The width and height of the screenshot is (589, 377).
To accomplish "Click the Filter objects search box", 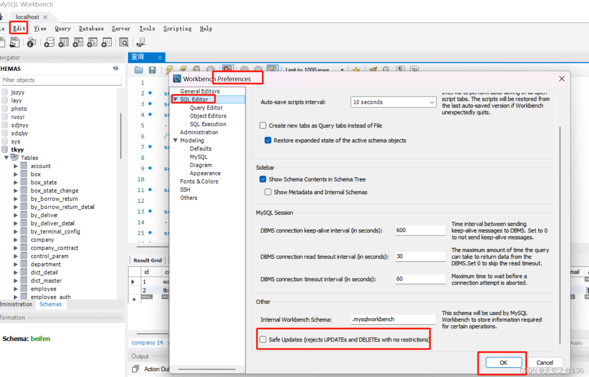I will click(x=61, y=80).
